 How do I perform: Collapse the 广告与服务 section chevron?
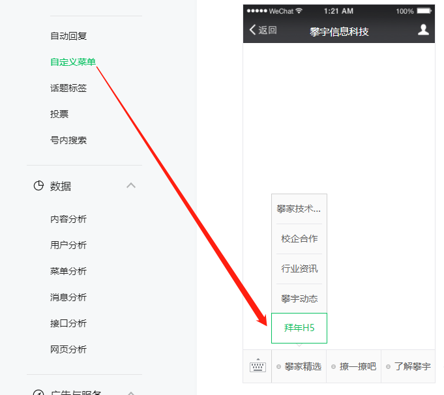click(x=131, y=393)
